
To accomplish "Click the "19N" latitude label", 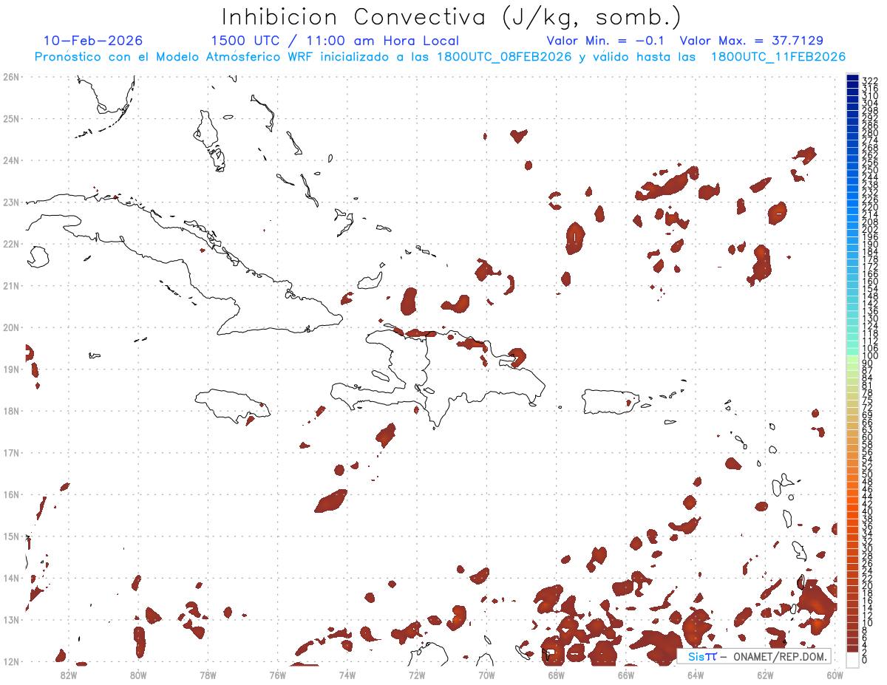I will [x=11, y=369].
